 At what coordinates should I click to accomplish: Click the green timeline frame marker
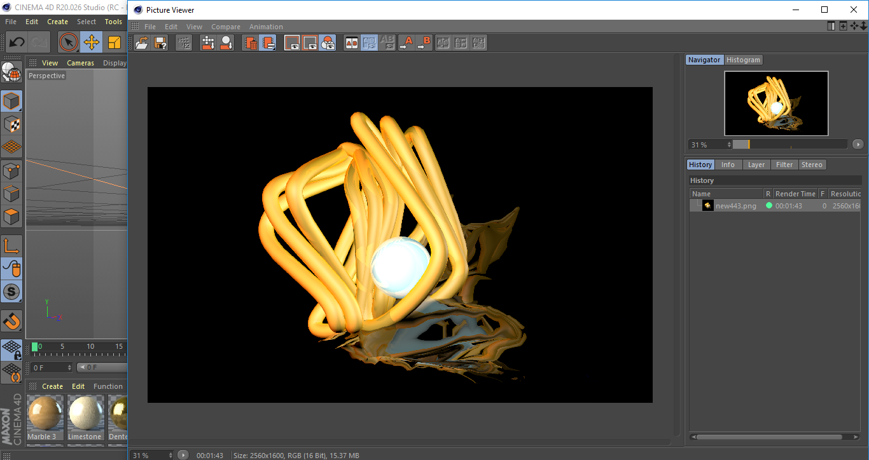[x=34, y=347]
